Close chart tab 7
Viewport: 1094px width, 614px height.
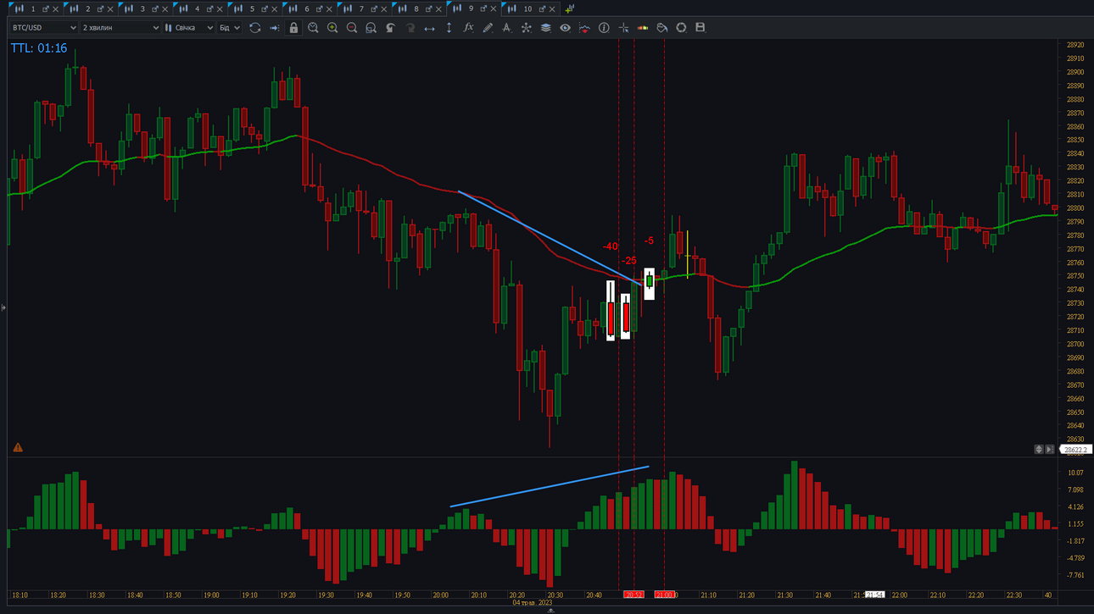click(x=384, y=9)
